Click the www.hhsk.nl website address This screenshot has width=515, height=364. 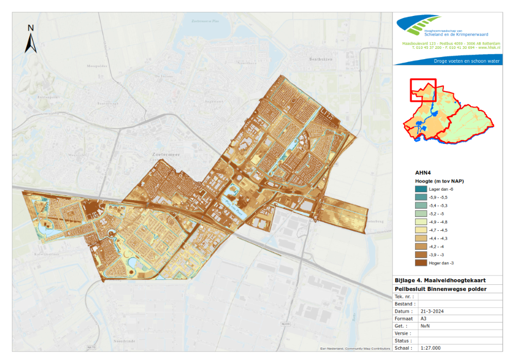tap(488, 48)
